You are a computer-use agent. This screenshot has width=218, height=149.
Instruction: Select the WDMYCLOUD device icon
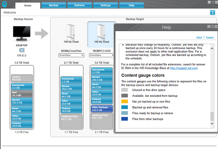click(101, 31)
